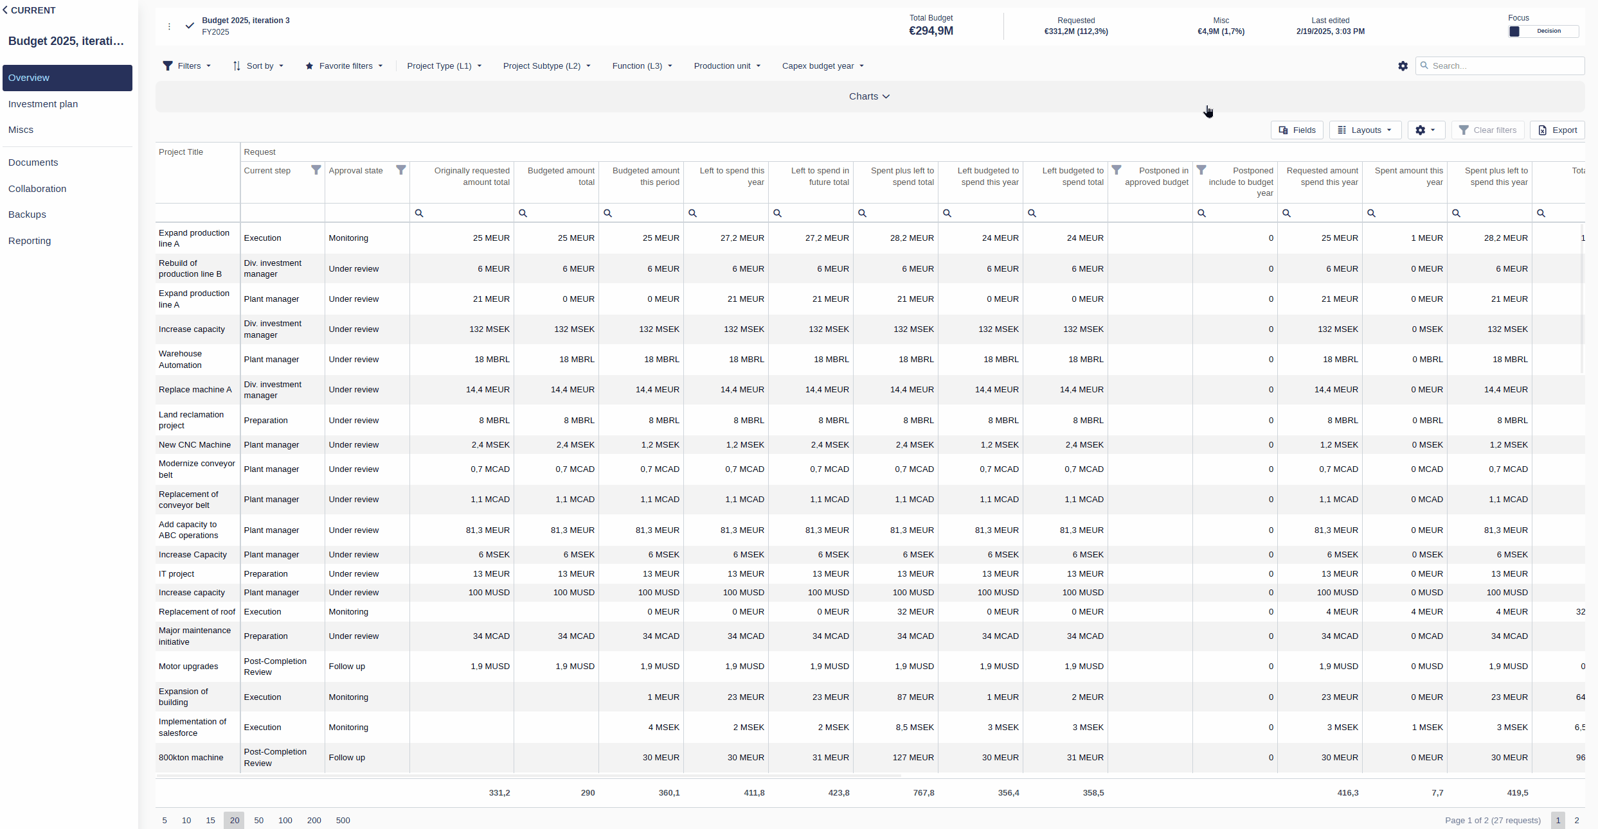The image size is (1598, 829).
Task: Click search icon under Spent plus left to spend total
Action: coord(863,213)
